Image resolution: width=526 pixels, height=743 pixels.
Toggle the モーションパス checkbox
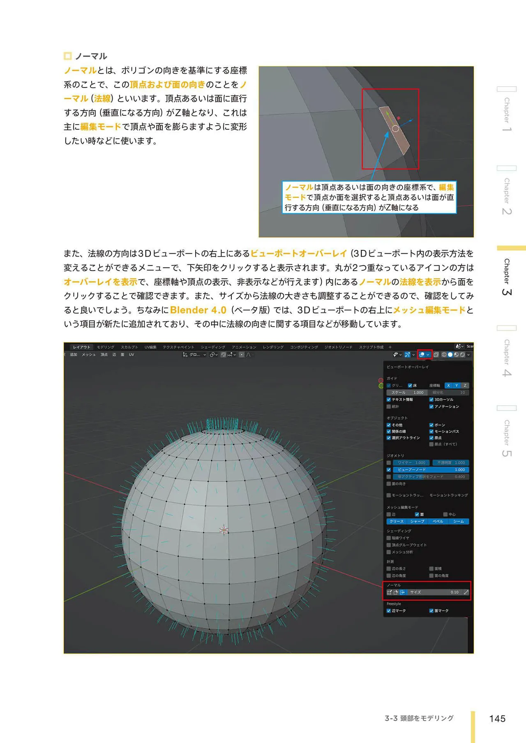[431, 432]
